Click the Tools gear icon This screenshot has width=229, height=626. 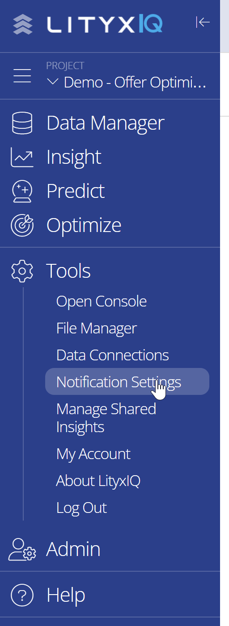(22, 271)
